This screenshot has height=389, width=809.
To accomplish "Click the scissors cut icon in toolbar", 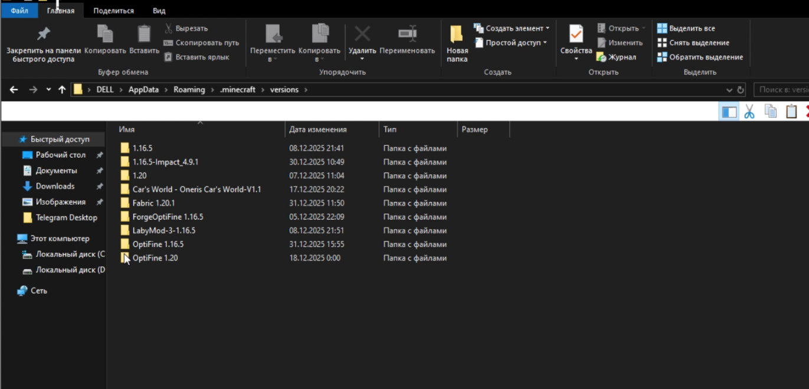I will tap(749, 112).
